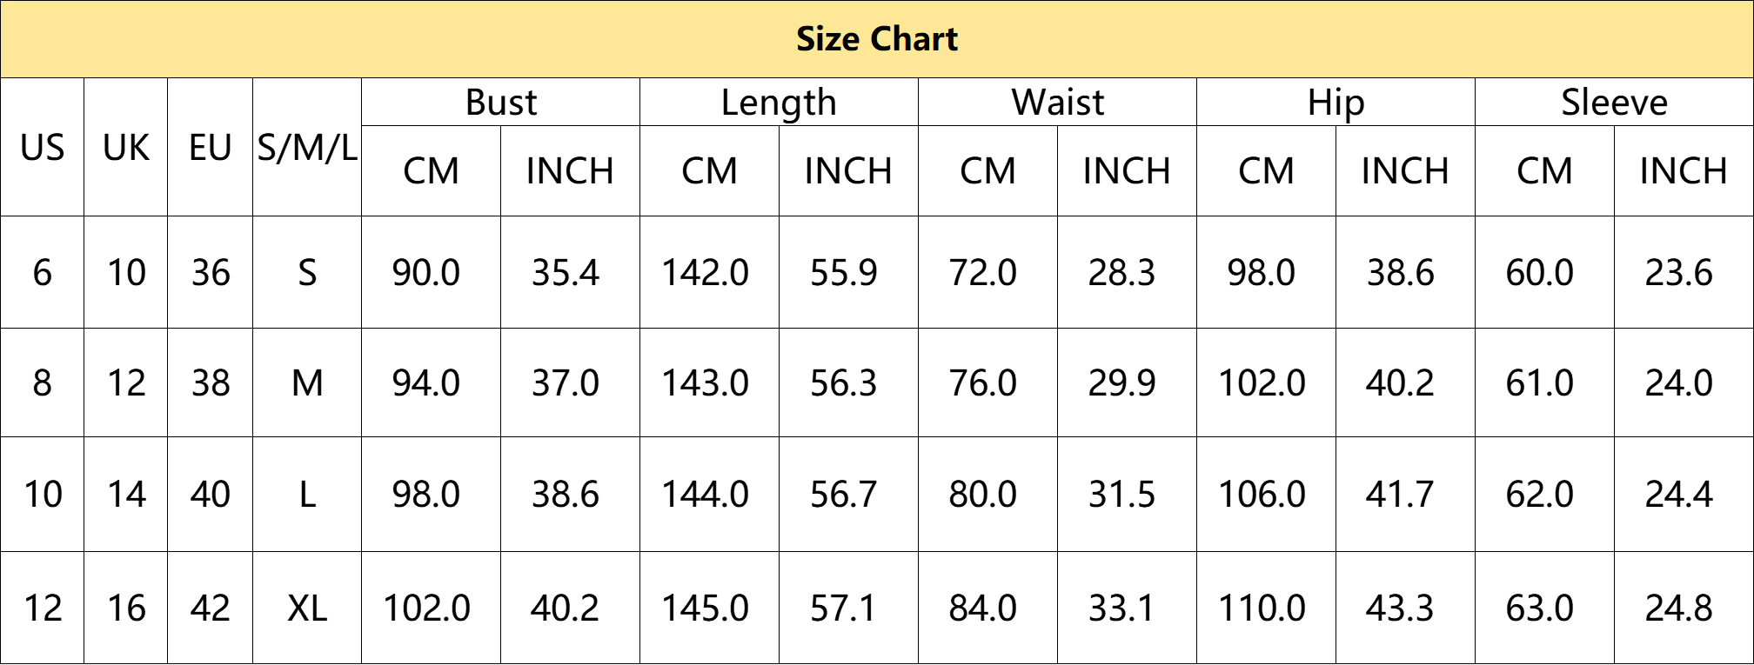Select the size S cell
Viewport: 1754px width, 665px height.
[x=307, y=272]
